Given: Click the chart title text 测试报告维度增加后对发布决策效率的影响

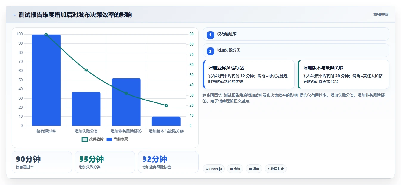Looking at the screenshot, I should 75,15.
